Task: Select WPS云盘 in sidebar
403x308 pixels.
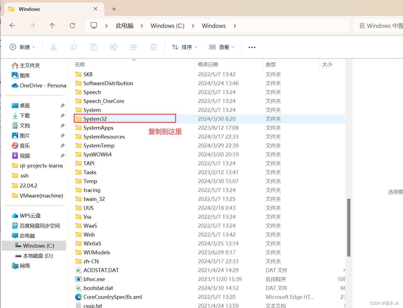Action: click(26, 216)
